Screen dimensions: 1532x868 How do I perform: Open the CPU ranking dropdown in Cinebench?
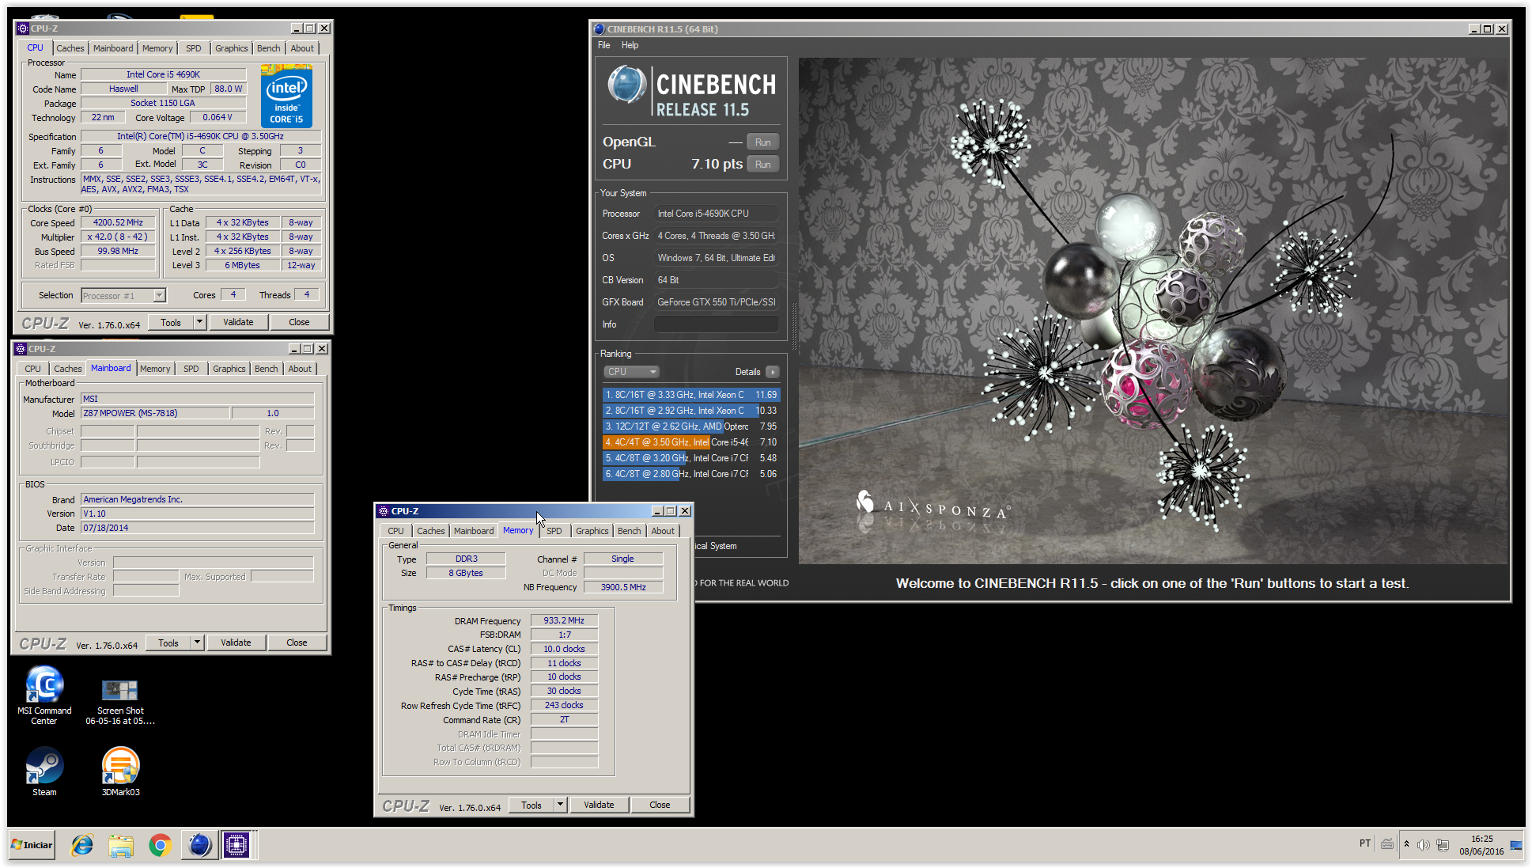click(631, 372)
